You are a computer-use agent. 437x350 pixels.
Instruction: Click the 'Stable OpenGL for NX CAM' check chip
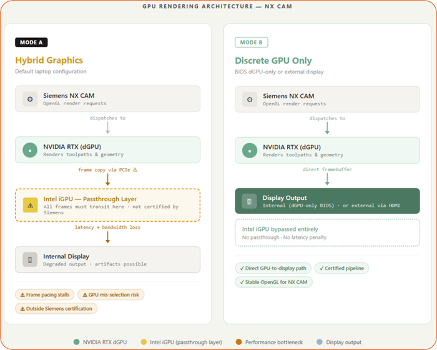click(274, 282)
